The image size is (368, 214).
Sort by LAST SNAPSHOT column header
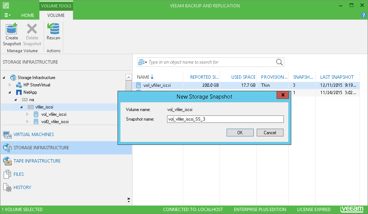pyautogui.click(x=337, y=77)
